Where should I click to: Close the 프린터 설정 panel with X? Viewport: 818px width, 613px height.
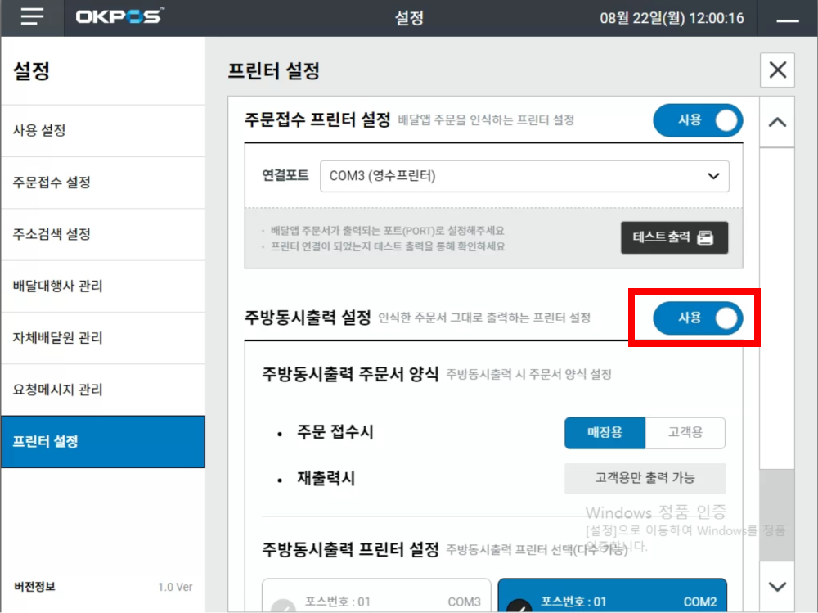777,70
